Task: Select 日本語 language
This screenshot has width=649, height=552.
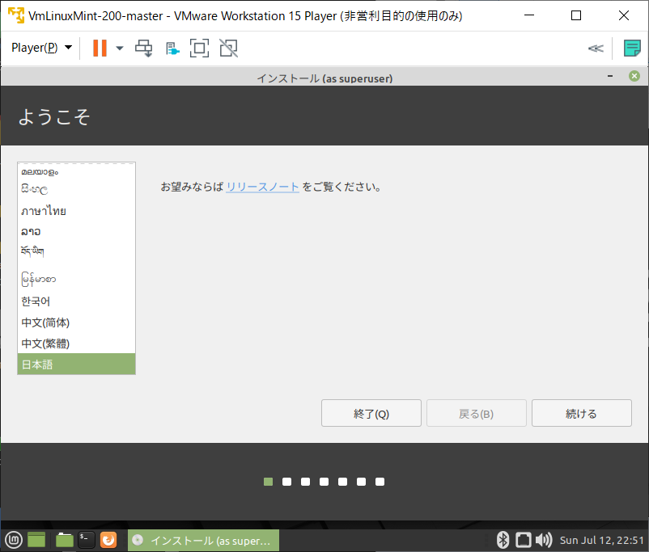Action: [x=76, y=364]
